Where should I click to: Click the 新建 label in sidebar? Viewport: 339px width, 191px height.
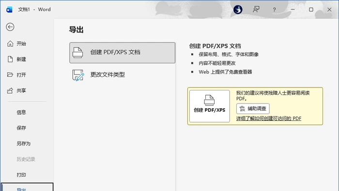tap(21, 59)
